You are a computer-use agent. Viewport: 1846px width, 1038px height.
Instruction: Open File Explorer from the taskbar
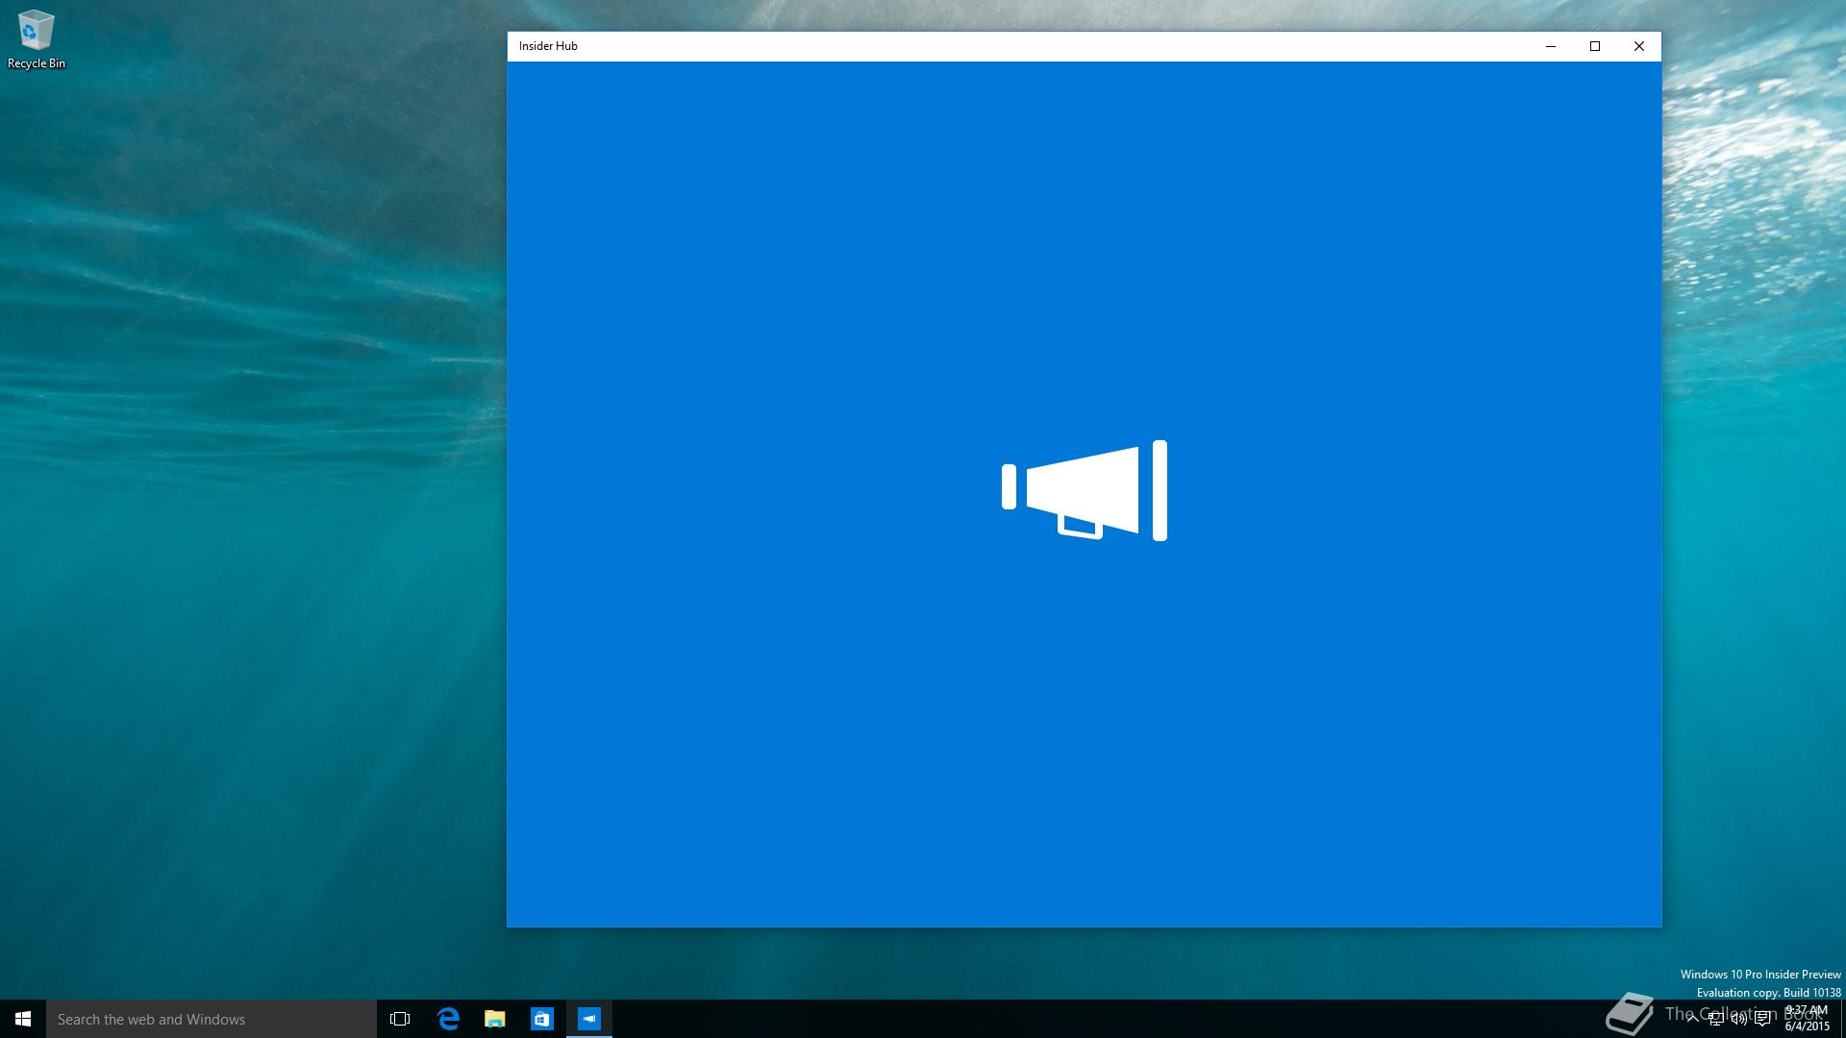tap(495, 1019)
